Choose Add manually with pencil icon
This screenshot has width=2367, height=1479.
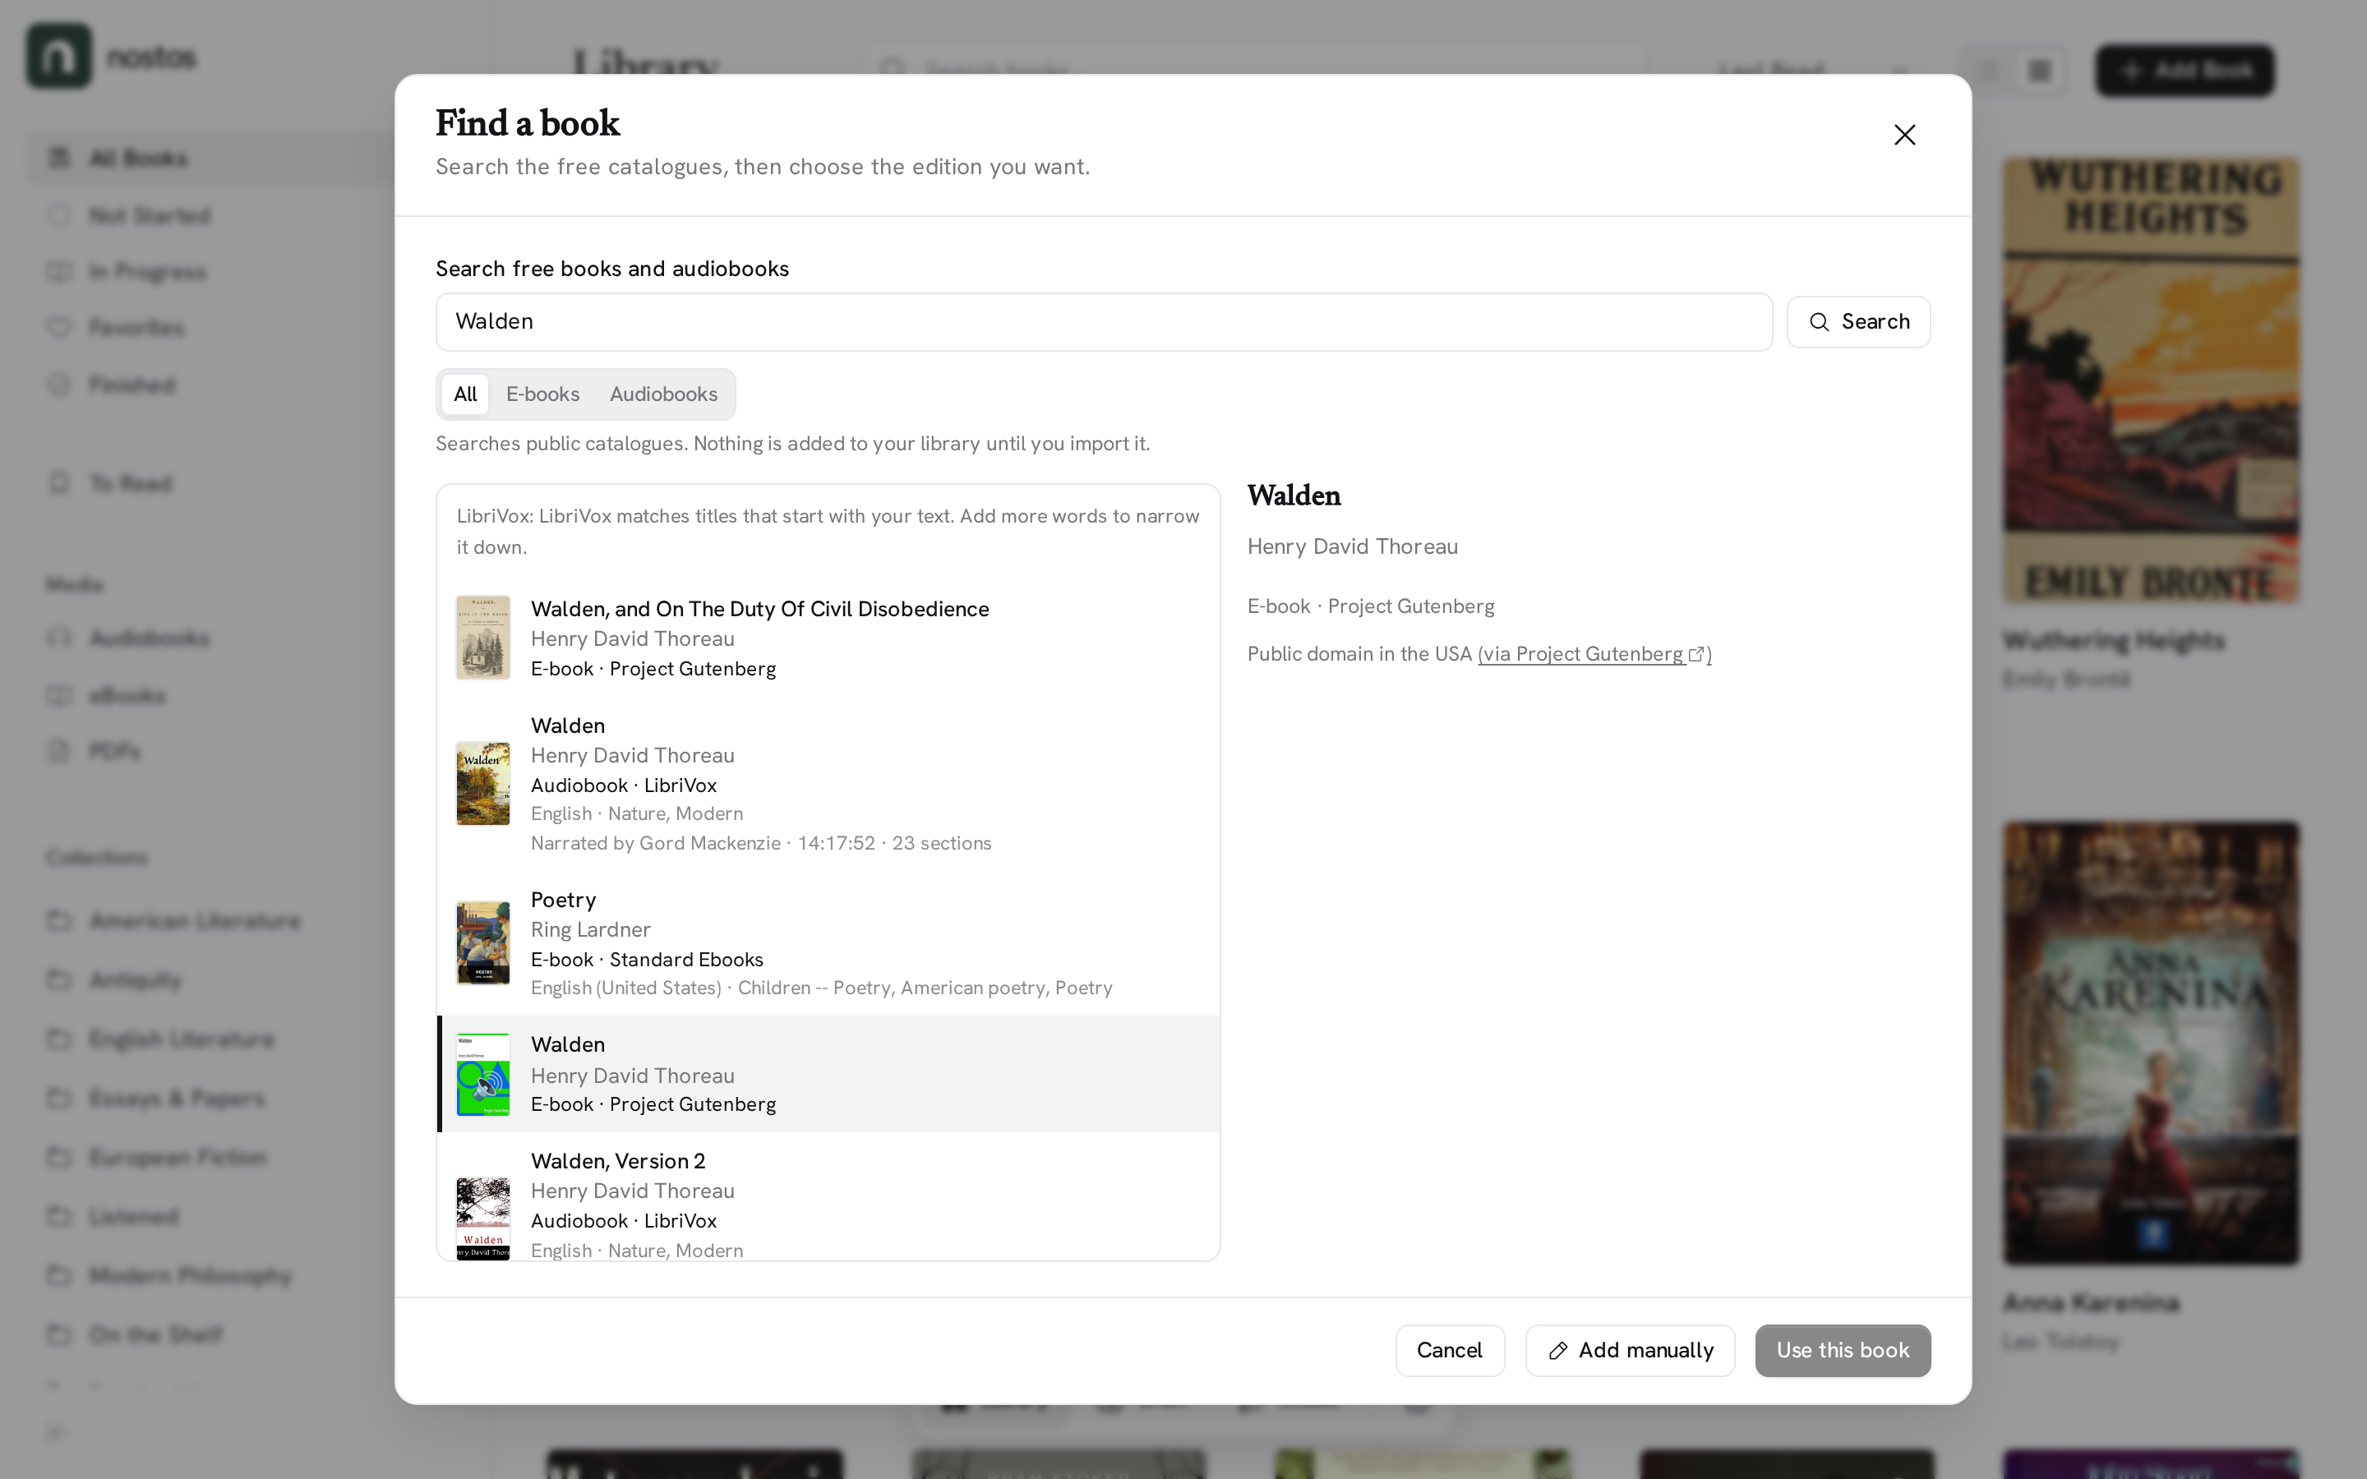[x=1630, y=1351]
